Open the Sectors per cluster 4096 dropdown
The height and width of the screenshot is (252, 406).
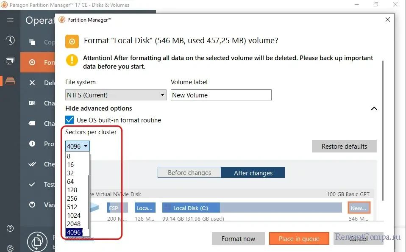coord(78,146)
